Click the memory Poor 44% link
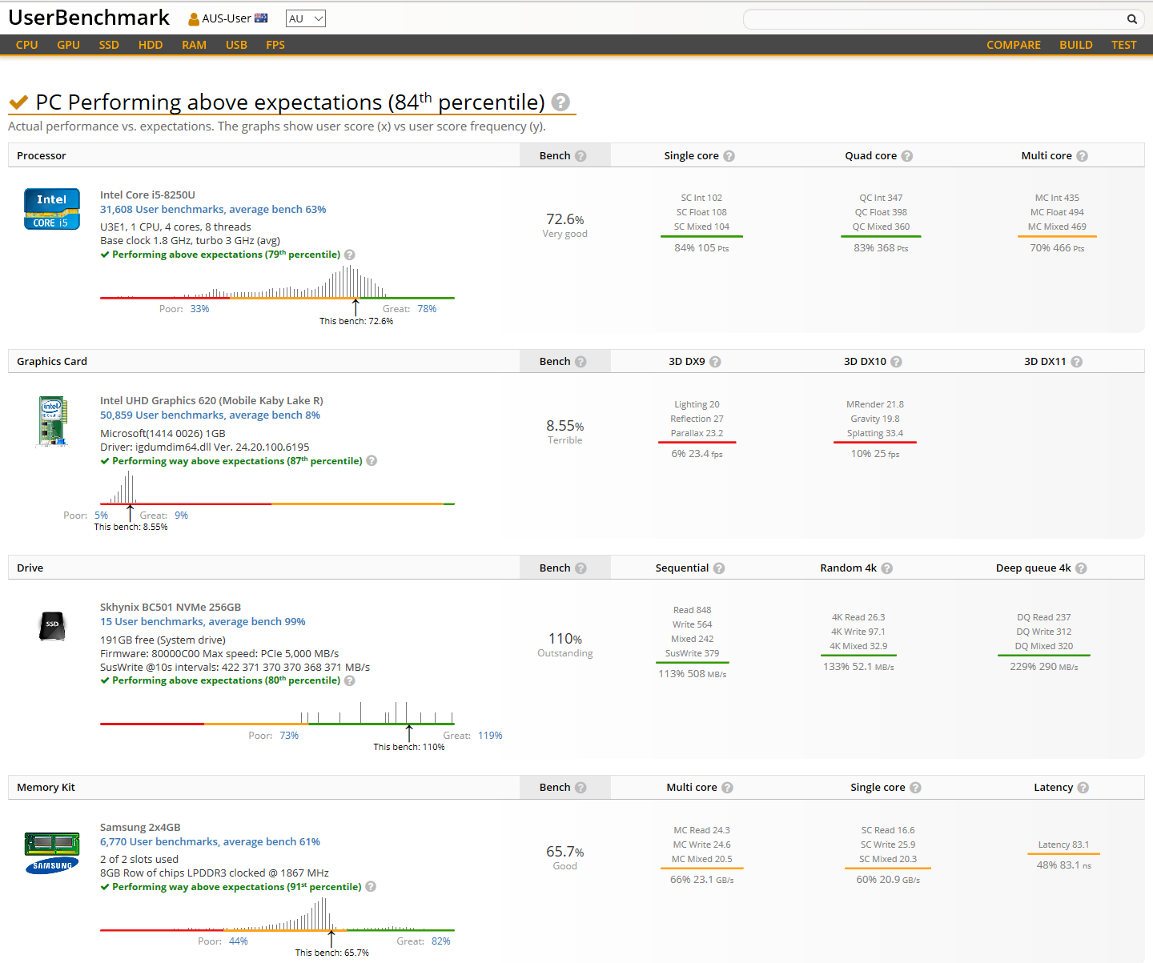 [239, 941]
